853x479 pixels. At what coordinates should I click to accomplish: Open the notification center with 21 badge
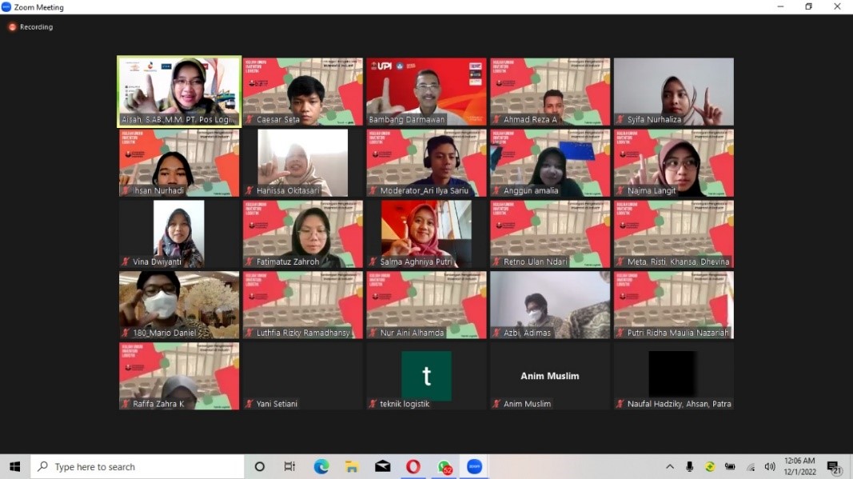834,467
